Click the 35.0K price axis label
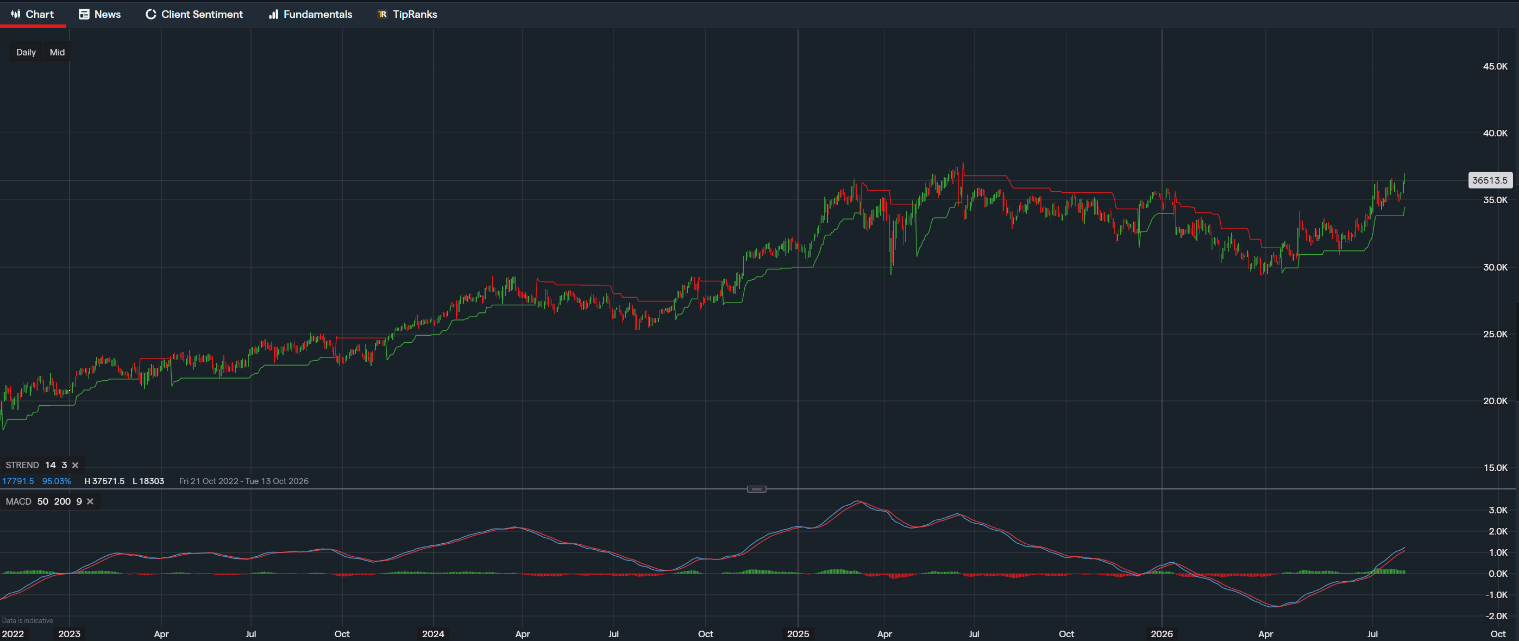 coord(1495,200)
